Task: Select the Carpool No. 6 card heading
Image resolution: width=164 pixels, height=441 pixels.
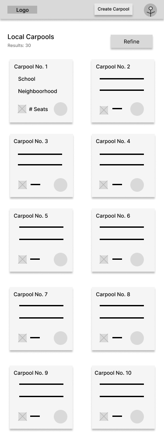Action: tap(113, 216)
